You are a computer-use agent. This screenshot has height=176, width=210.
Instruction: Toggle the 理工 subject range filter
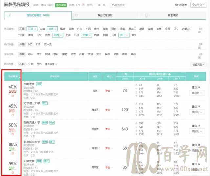[x=39, y=54]
